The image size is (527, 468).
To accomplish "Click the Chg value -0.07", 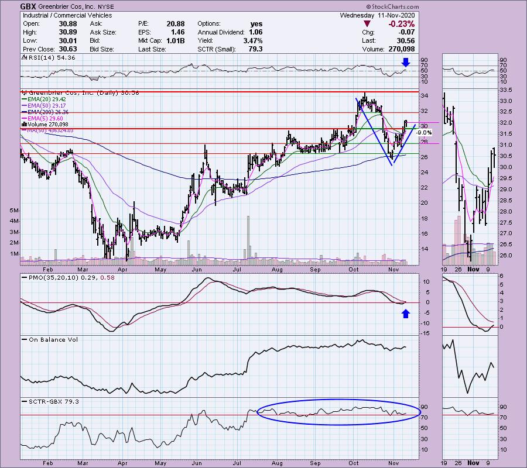I will pos(408,32).
